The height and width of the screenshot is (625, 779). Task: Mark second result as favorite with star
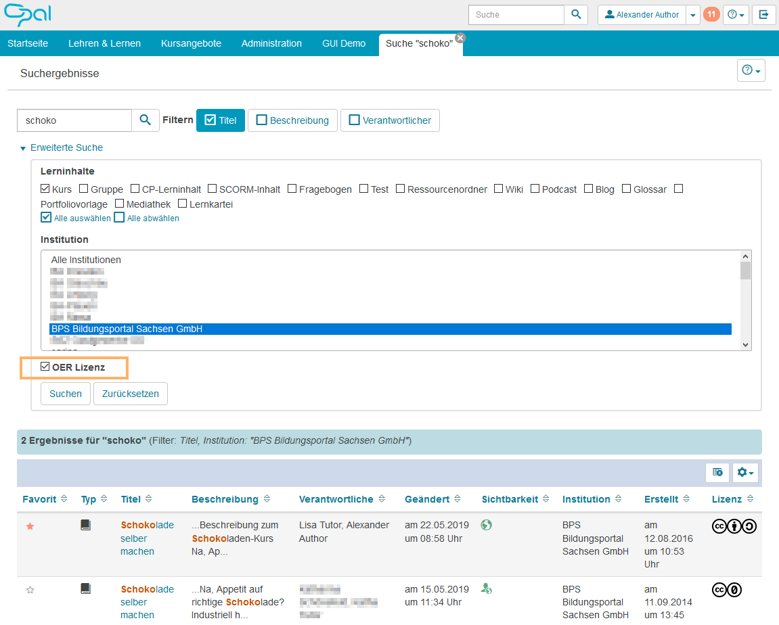click(30, 590)
